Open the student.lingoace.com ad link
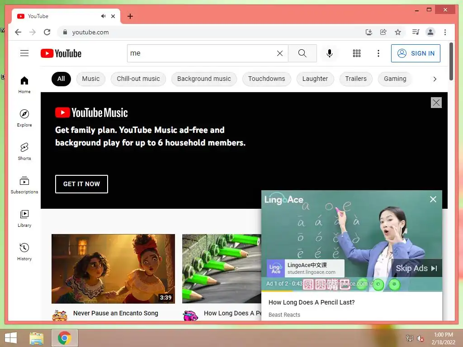The image size is (463, 347). click(x=311, y=272)
